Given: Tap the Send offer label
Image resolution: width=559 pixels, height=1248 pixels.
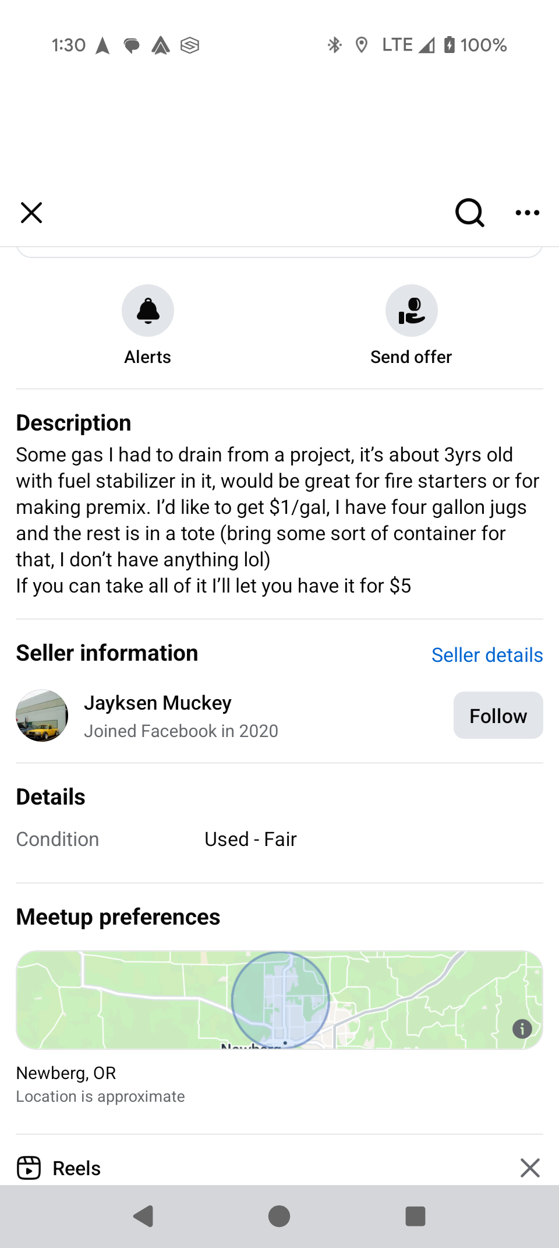Looking at the screenshot, I should pyautogui.click(x=411, y=357).
